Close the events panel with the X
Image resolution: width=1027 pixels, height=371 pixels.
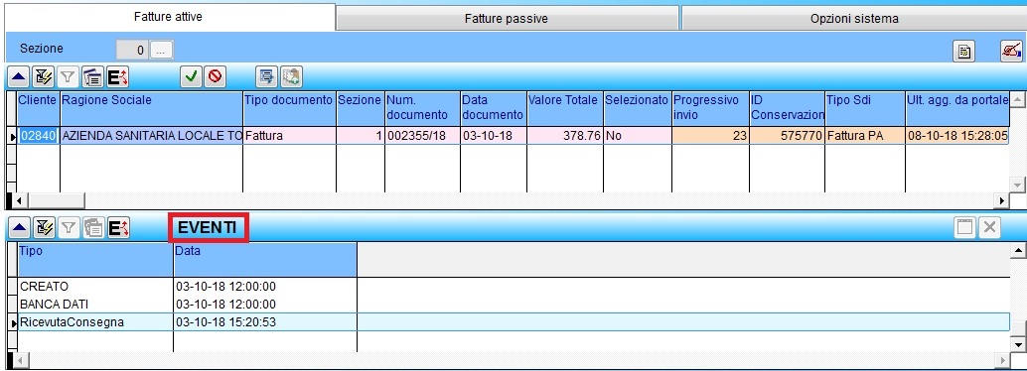(x=989, y=228)
